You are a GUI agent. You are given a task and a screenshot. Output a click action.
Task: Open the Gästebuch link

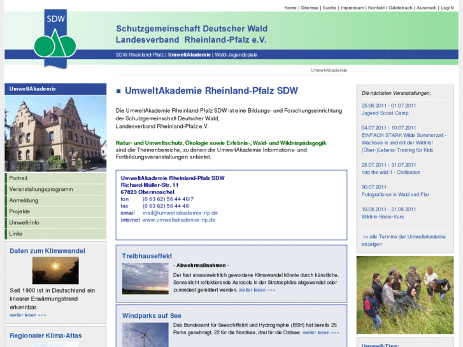[x=401, y=8]
